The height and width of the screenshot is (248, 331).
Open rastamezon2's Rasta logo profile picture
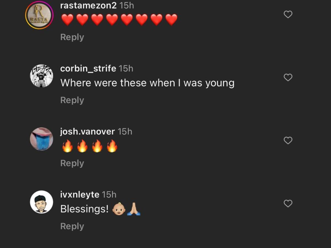coord(39,15)
